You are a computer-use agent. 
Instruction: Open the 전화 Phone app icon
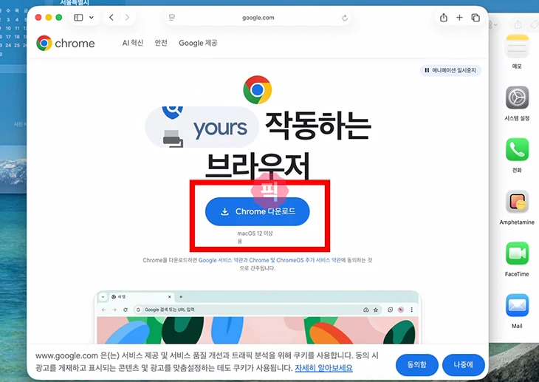[x=517, y=149]
